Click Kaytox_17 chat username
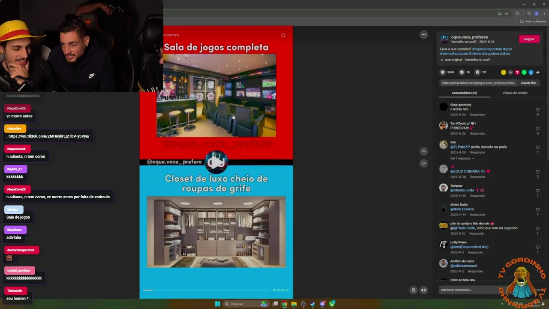The height and width of the screenshot is (309, 549). click(x=15, y=169)
